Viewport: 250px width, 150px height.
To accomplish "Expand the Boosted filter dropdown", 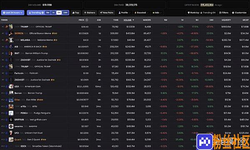I will pos(141,12).
